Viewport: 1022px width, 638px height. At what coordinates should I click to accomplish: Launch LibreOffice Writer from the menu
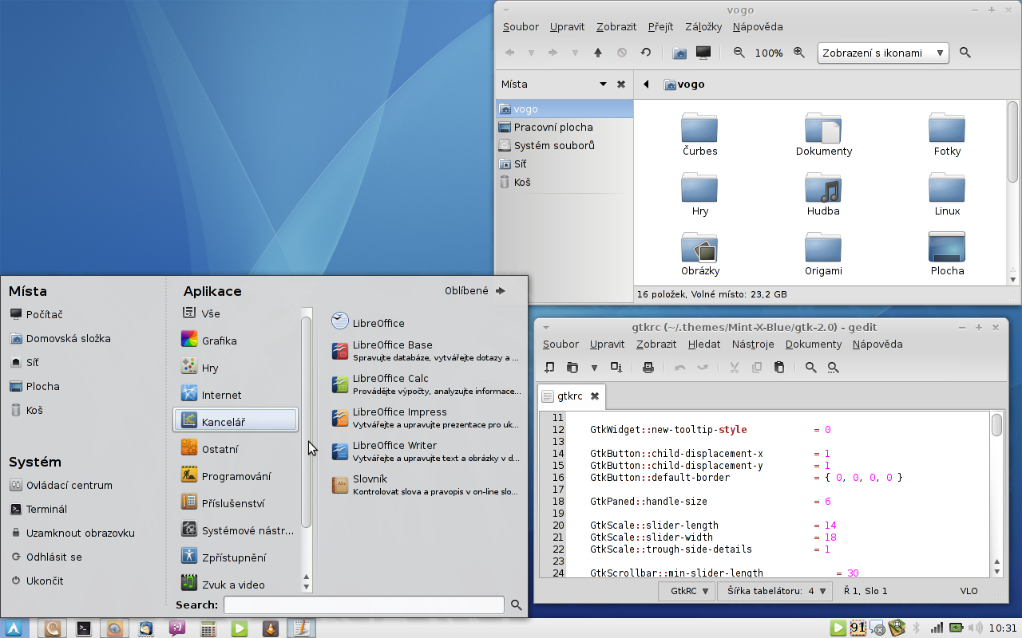pyautogui.click(x=425, y=451)
